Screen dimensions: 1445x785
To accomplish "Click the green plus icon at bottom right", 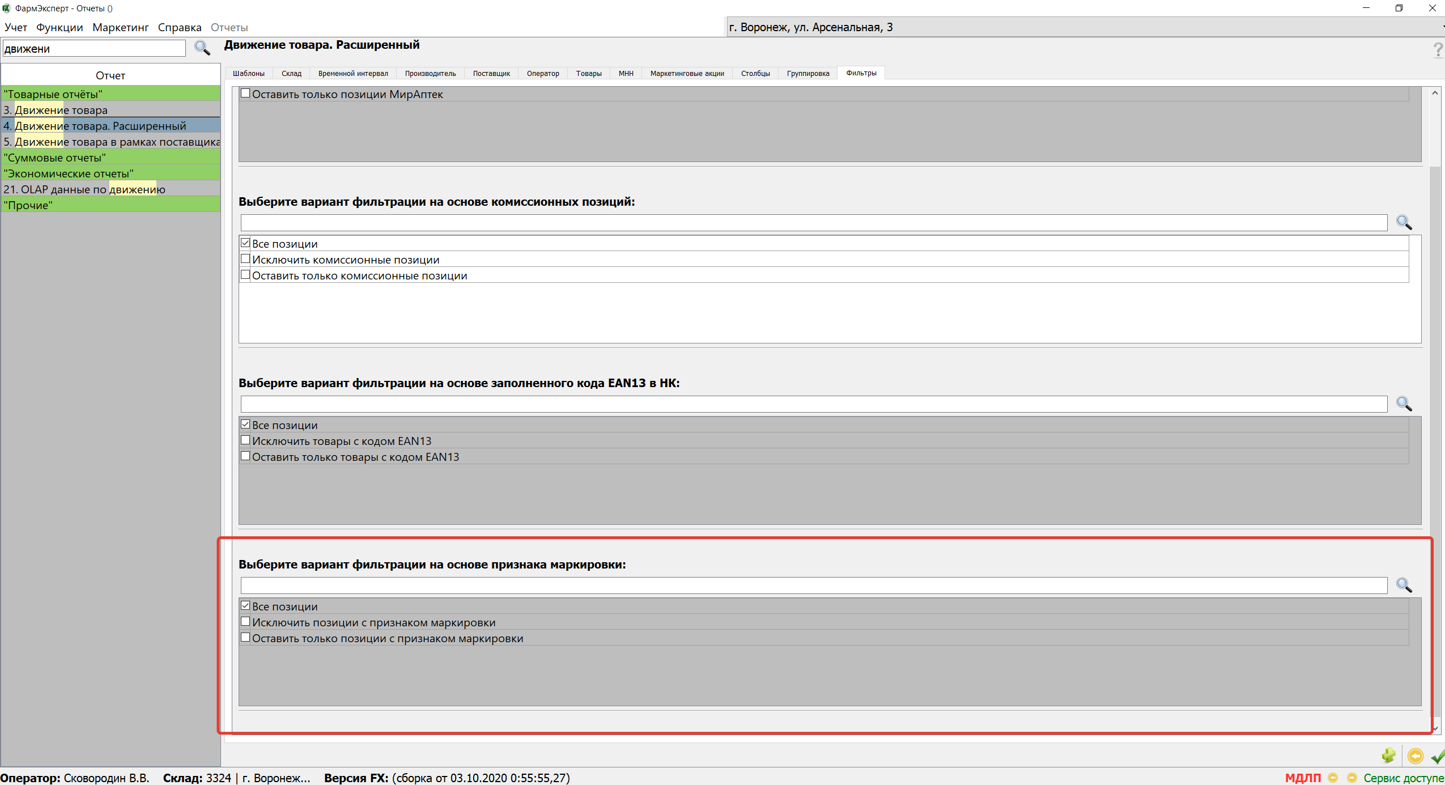I will (1388, 756).
